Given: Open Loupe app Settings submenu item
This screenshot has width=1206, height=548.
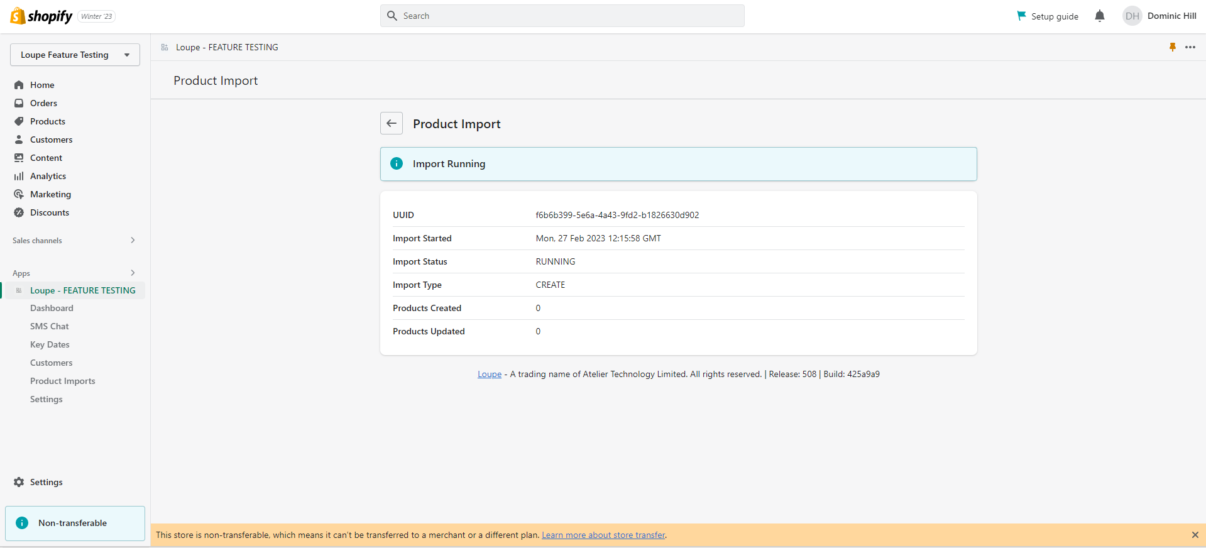Looking at the screenshot, I should click(47, 399).
